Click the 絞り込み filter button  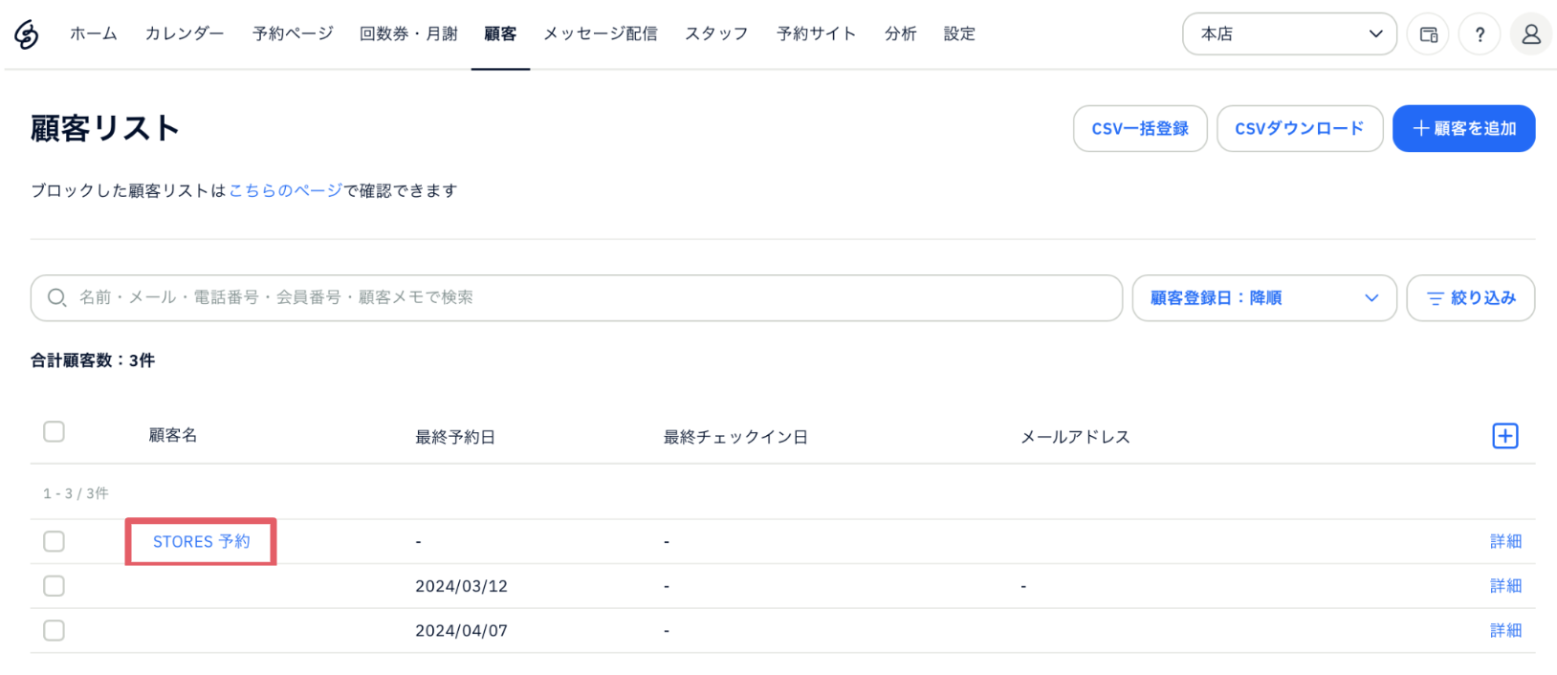(x=1471, y=298)
